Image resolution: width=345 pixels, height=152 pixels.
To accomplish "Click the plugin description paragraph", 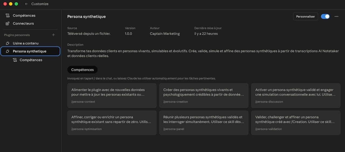I will pyautogui.click(x=203, y=53).
